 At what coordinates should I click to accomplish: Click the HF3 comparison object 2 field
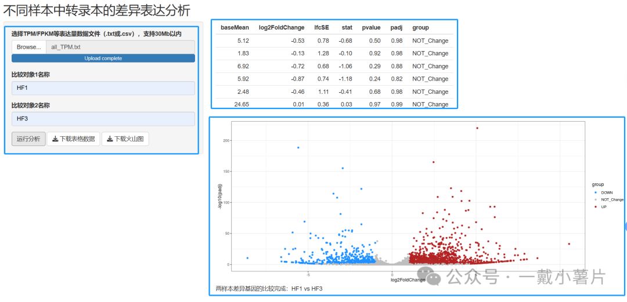(103, 119)
